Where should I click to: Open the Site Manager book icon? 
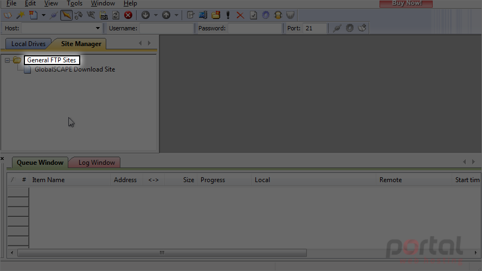click(x=8, y=15)
